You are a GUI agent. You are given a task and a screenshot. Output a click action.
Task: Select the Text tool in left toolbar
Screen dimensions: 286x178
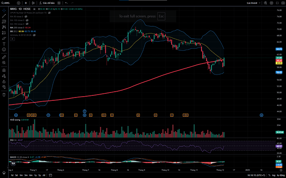coord(4,44)
